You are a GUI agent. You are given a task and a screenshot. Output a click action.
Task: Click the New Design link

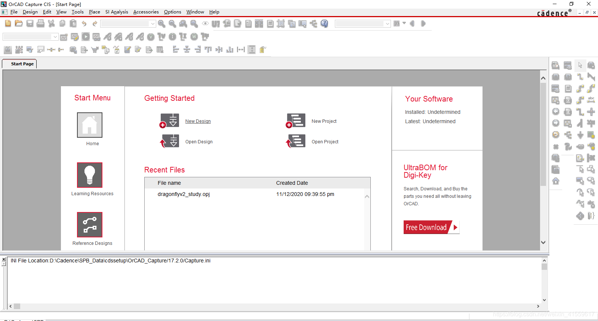(198, 121)
